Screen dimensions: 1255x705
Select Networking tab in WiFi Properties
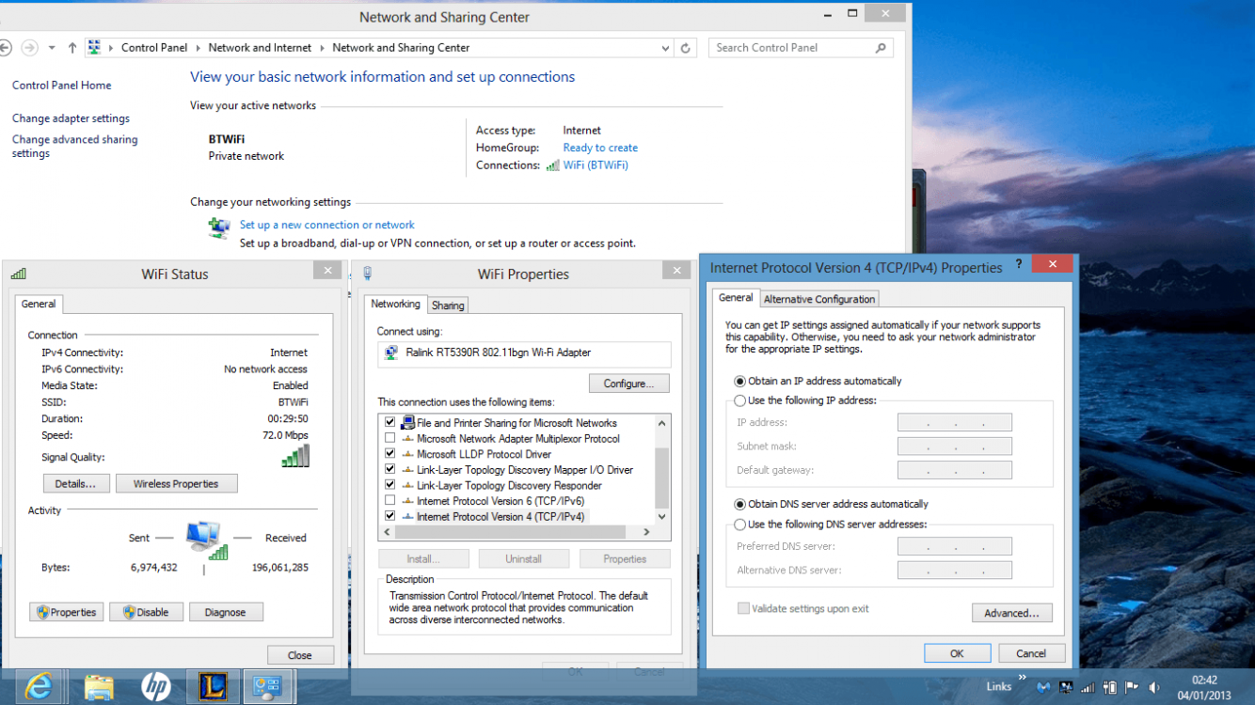(395, 305)
